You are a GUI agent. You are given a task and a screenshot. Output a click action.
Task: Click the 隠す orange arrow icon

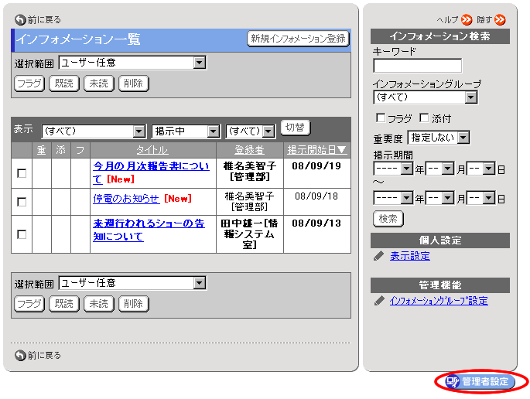(x=500, y=20)
